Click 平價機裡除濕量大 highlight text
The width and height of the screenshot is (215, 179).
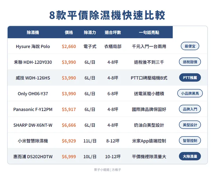pos(149,157)
